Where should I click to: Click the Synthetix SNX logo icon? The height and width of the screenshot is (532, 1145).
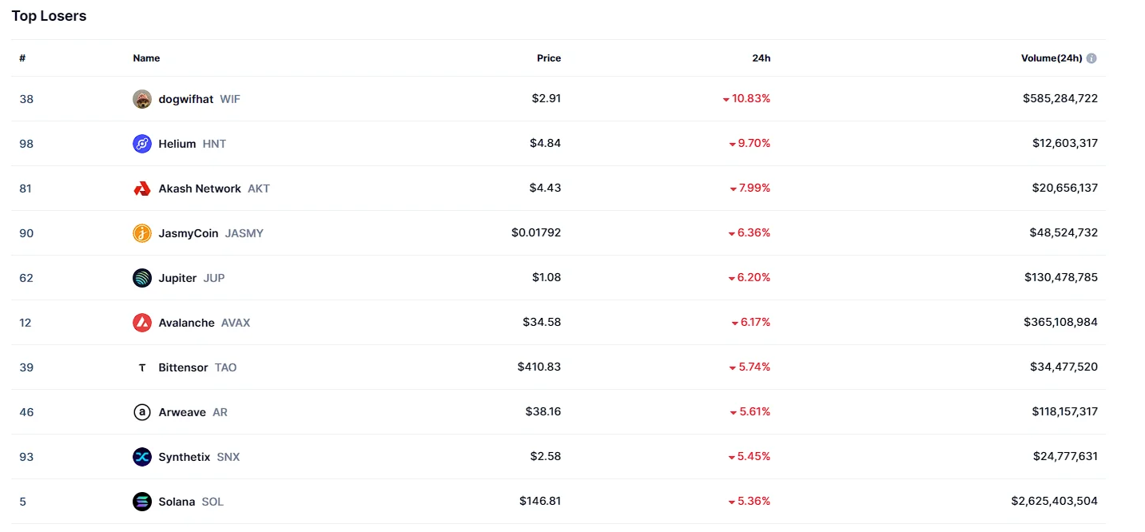[142, 457]
